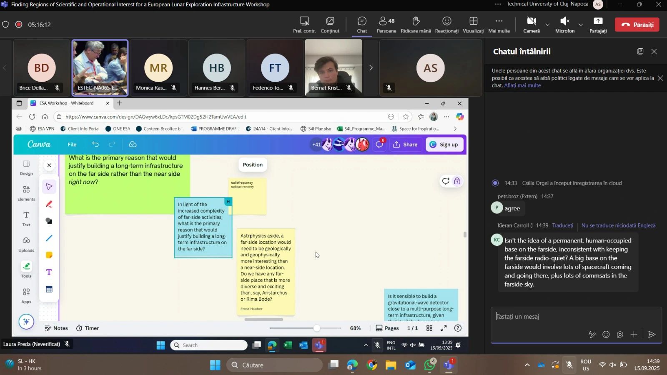Unmute the microphone
The width and height of the screenshot is (667, 375).
pyautogui.click(x=564, y=25)
